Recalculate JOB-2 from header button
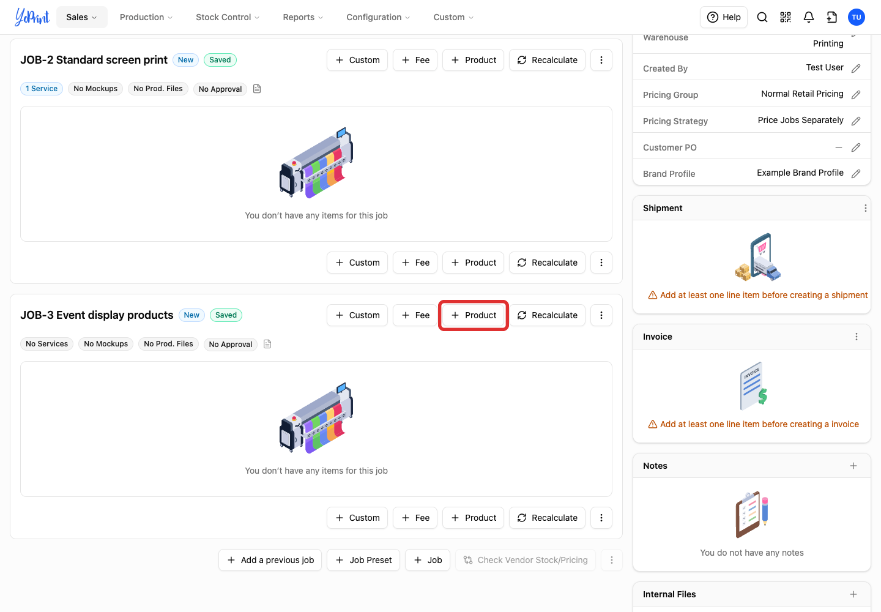The image size is (881, 612). (x=547, y=60)
